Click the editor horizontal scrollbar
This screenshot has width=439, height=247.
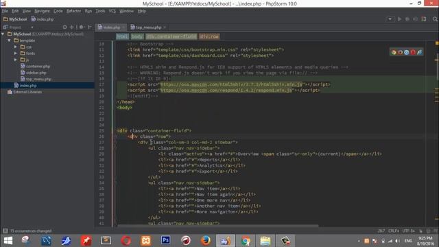(218, 225)
